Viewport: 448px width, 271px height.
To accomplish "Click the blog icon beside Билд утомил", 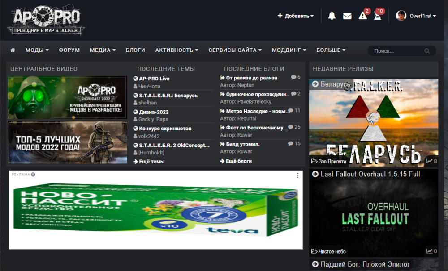I will (x=222, y=144).
